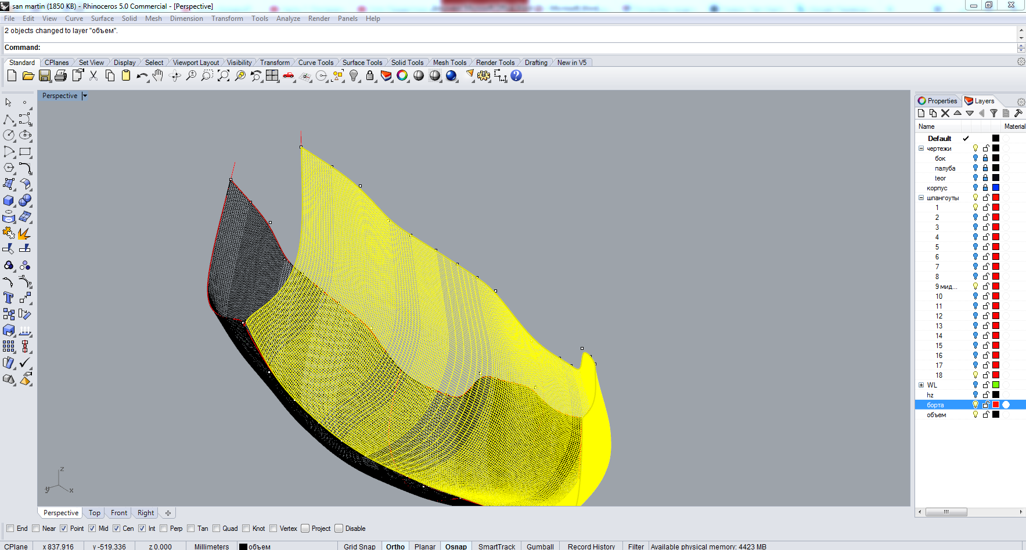This screenshot has width=1026, height=550.
Task: Toggle the Quad osnap checkbox
Action: [217, 529]
